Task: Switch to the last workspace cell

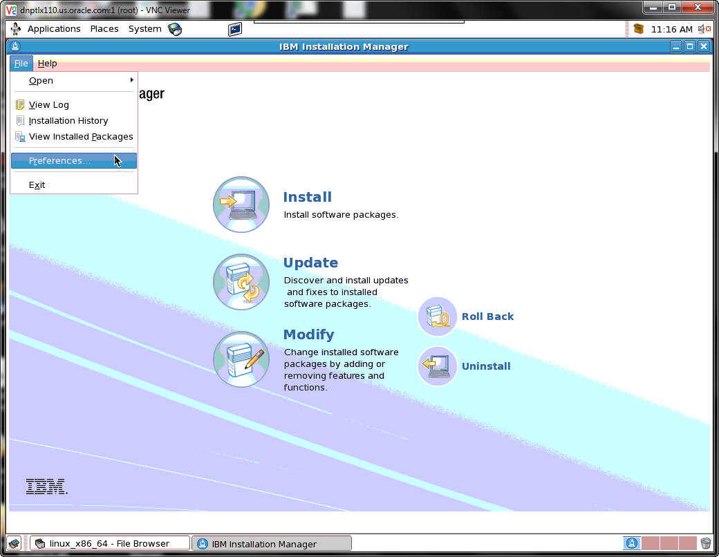Action: click(687, 544)
